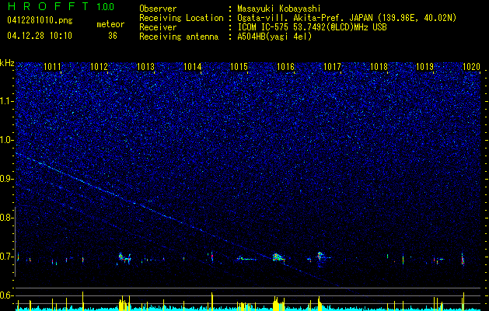
Task: Click time marker 1016
Action: [285, 66]
